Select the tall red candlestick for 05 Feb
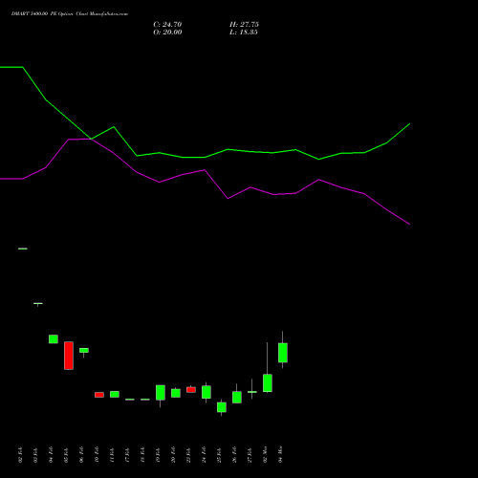This screenshot has height=478, width=478. point(69,356)
